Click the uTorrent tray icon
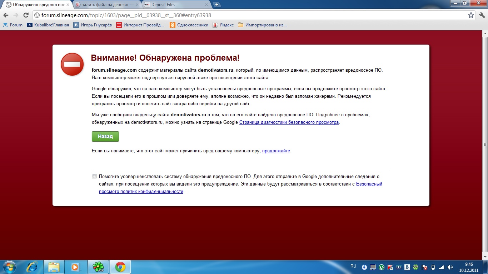 382,267
